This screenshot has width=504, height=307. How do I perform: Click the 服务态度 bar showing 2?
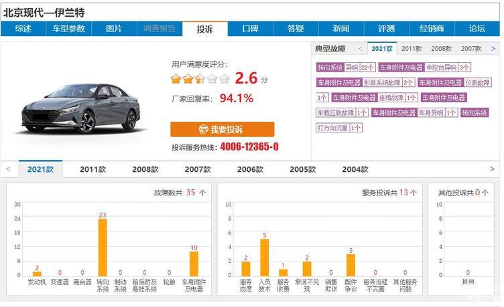[246, 269]
